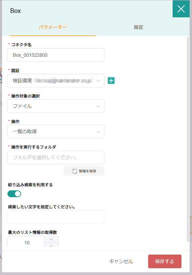Increase the list count with up arrow
The image size is (192, 275).
51,239
